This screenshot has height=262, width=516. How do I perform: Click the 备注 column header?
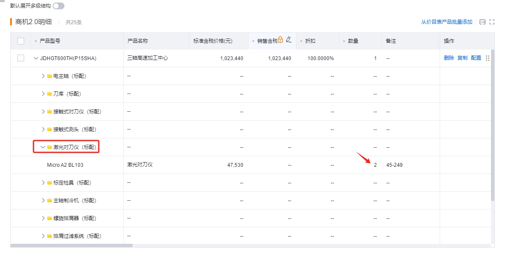coord(391,41)
